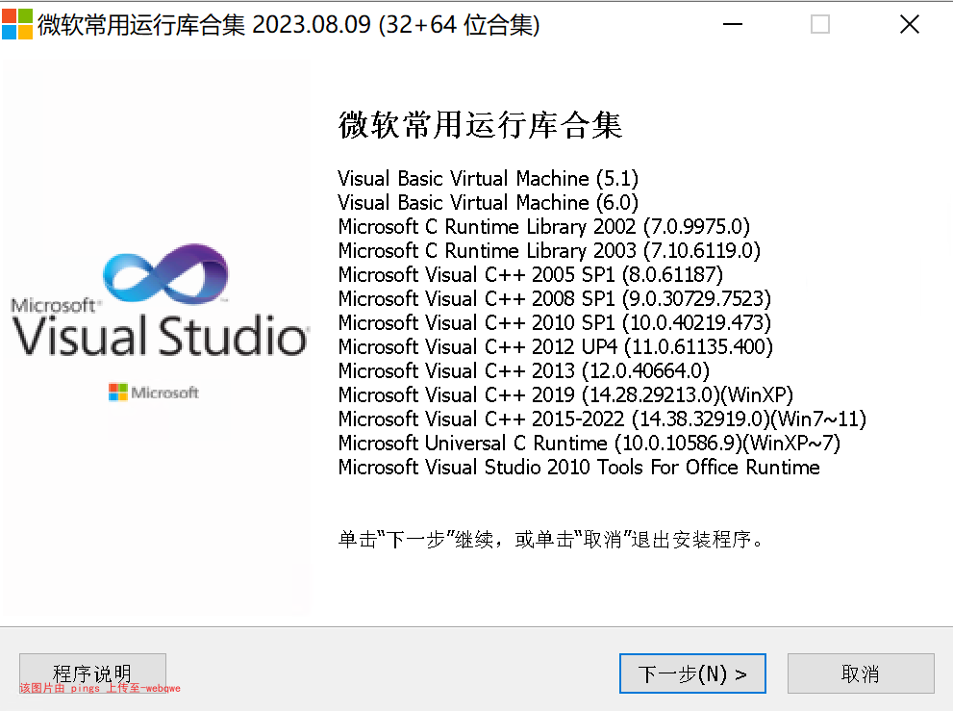Click Microsoft Visual C++ 2015-2022 line
The image size is (953, 711).
coord(602,419)
